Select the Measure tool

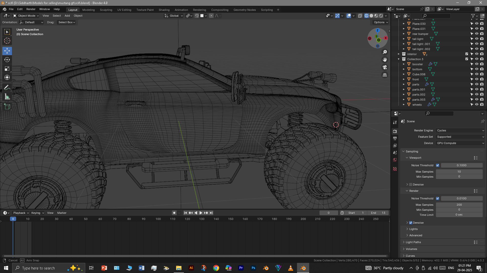7,97
